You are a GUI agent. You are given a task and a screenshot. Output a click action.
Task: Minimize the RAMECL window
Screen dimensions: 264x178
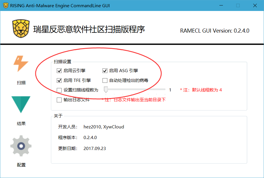point(221,5)
